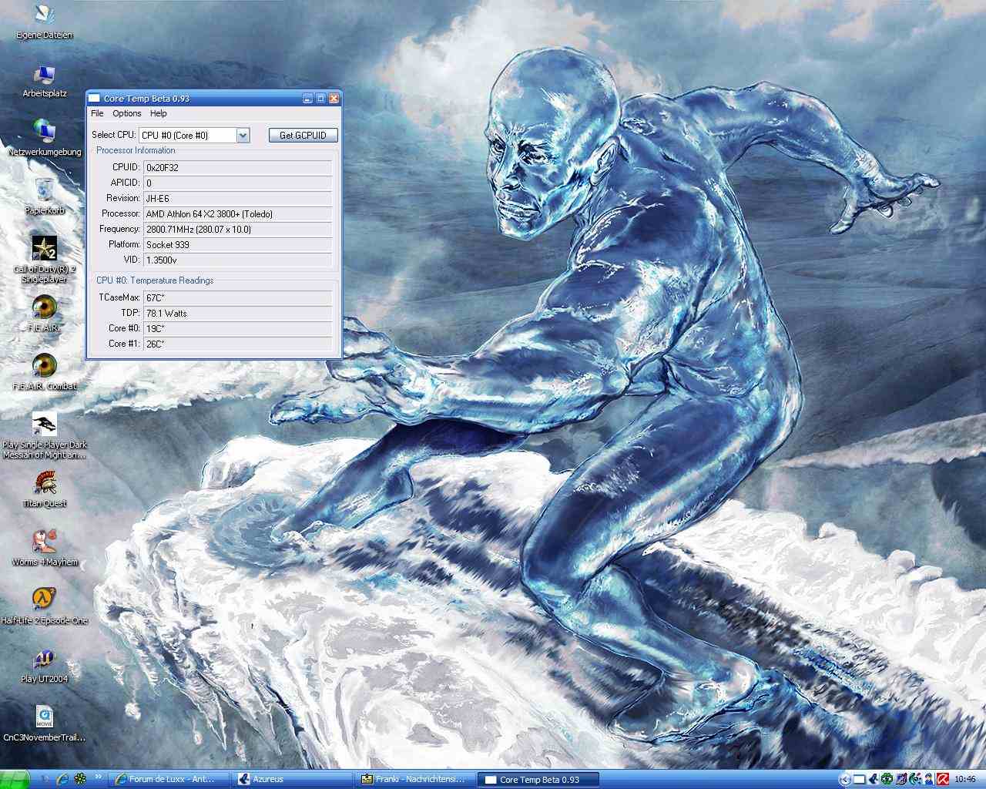Click the messenger buddy tray icon
Viewport: 986px width, 789px height.
click(929, 779)
